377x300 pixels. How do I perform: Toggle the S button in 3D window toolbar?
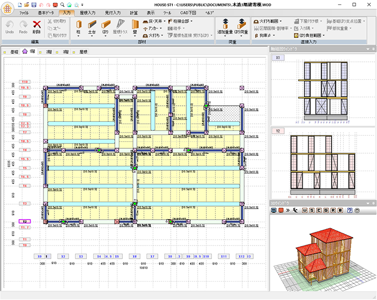click(x=312, y=211)
